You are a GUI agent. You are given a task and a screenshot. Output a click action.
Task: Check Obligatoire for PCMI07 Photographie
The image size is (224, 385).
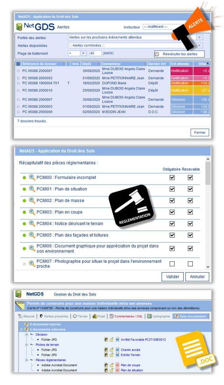pos(172,264)
